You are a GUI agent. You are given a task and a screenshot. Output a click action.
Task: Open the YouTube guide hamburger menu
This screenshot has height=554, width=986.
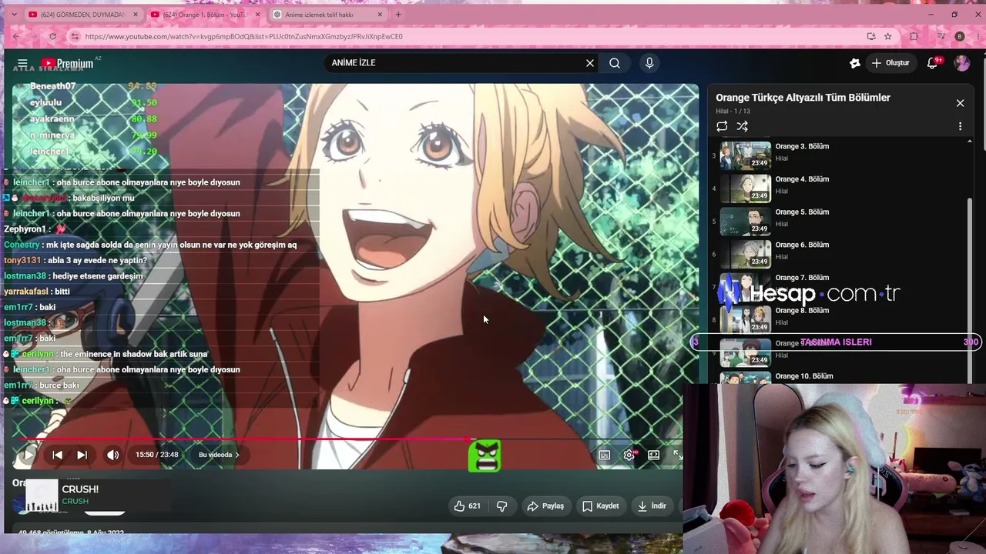22,63
